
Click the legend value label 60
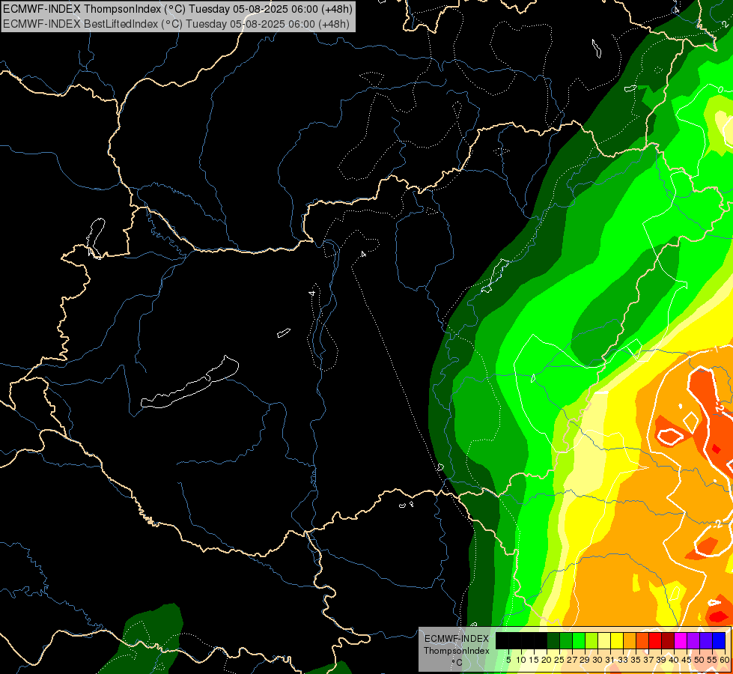pyautogui.click(x=725, y=660)
